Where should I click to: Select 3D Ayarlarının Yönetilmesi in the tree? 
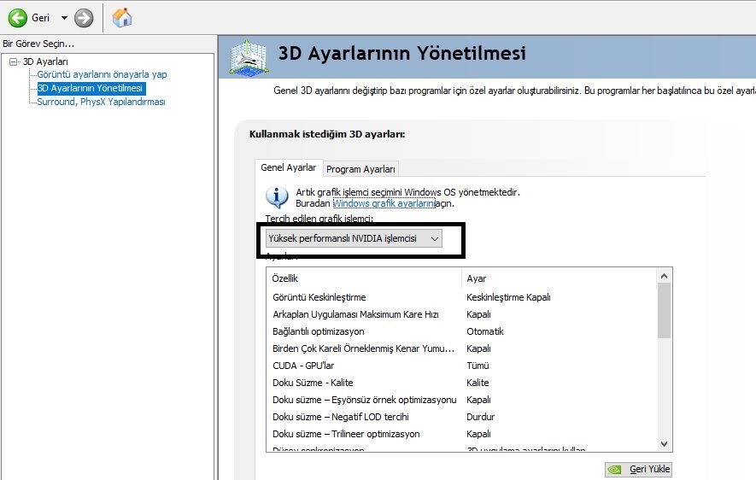(x=91, y=88)
